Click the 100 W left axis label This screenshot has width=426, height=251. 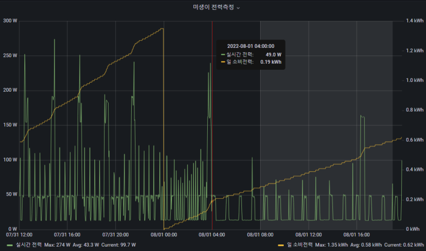pyautogui.click(x=10, y=160)
